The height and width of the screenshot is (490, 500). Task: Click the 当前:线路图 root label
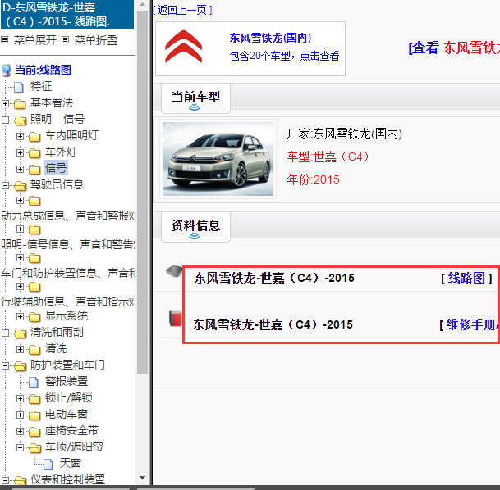(x=43, y=70)
